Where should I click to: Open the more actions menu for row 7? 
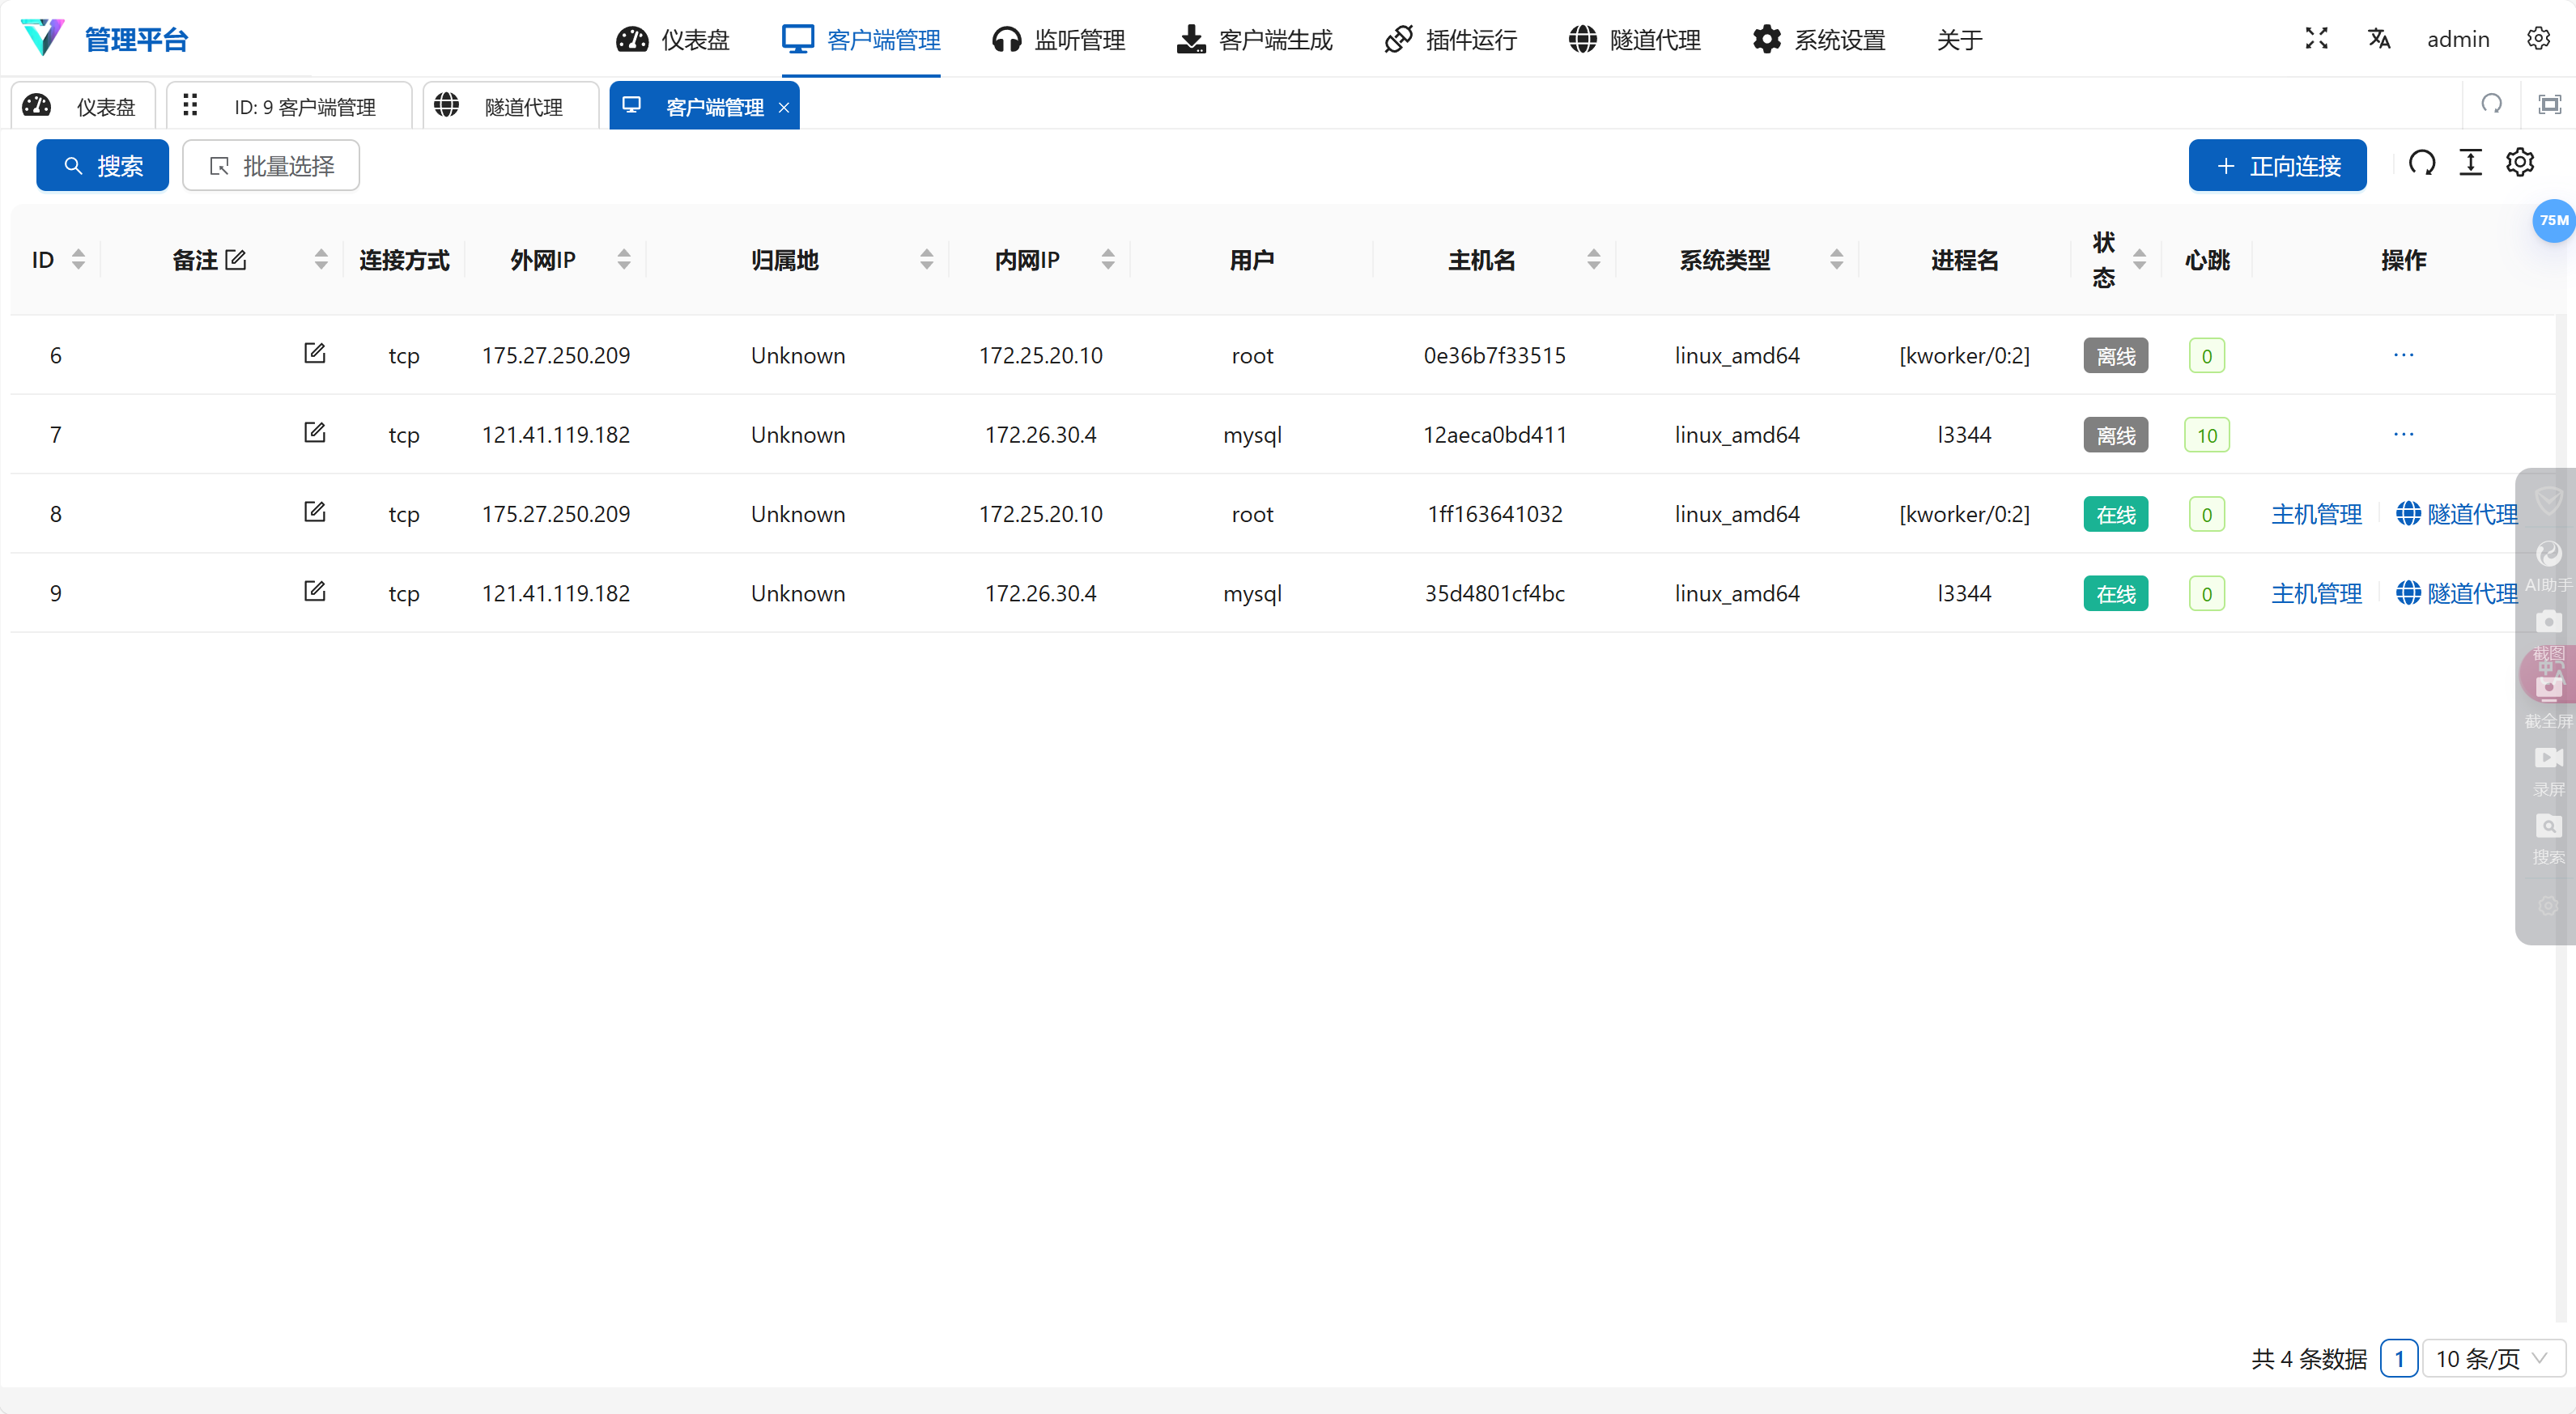pyautogui.click(x=2403, y=434)
